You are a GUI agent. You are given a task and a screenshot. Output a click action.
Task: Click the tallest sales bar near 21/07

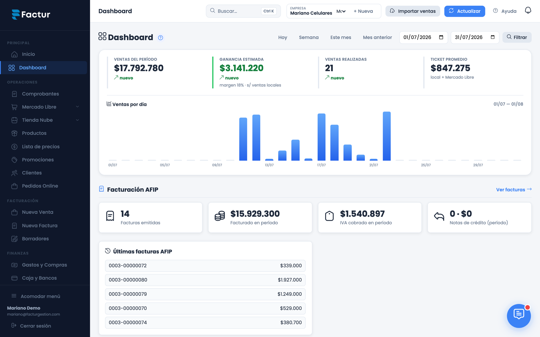[x=387, y=136]
